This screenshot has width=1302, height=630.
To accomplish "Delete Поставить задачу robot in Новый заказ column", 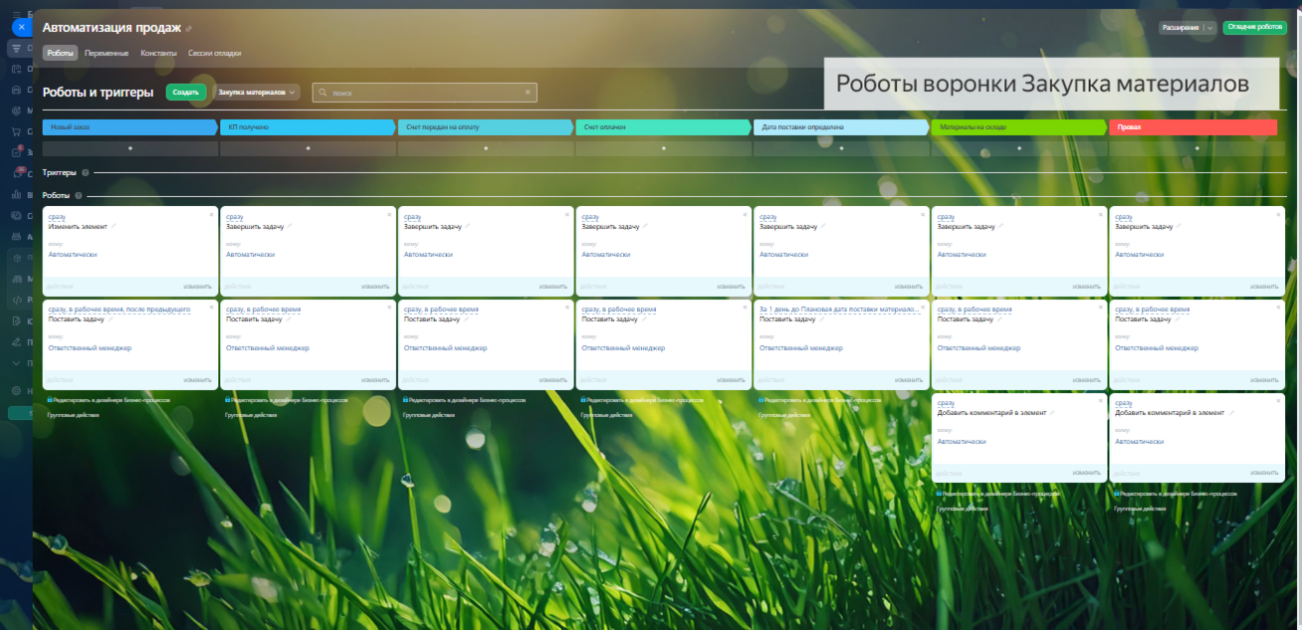I will (211, 308).
